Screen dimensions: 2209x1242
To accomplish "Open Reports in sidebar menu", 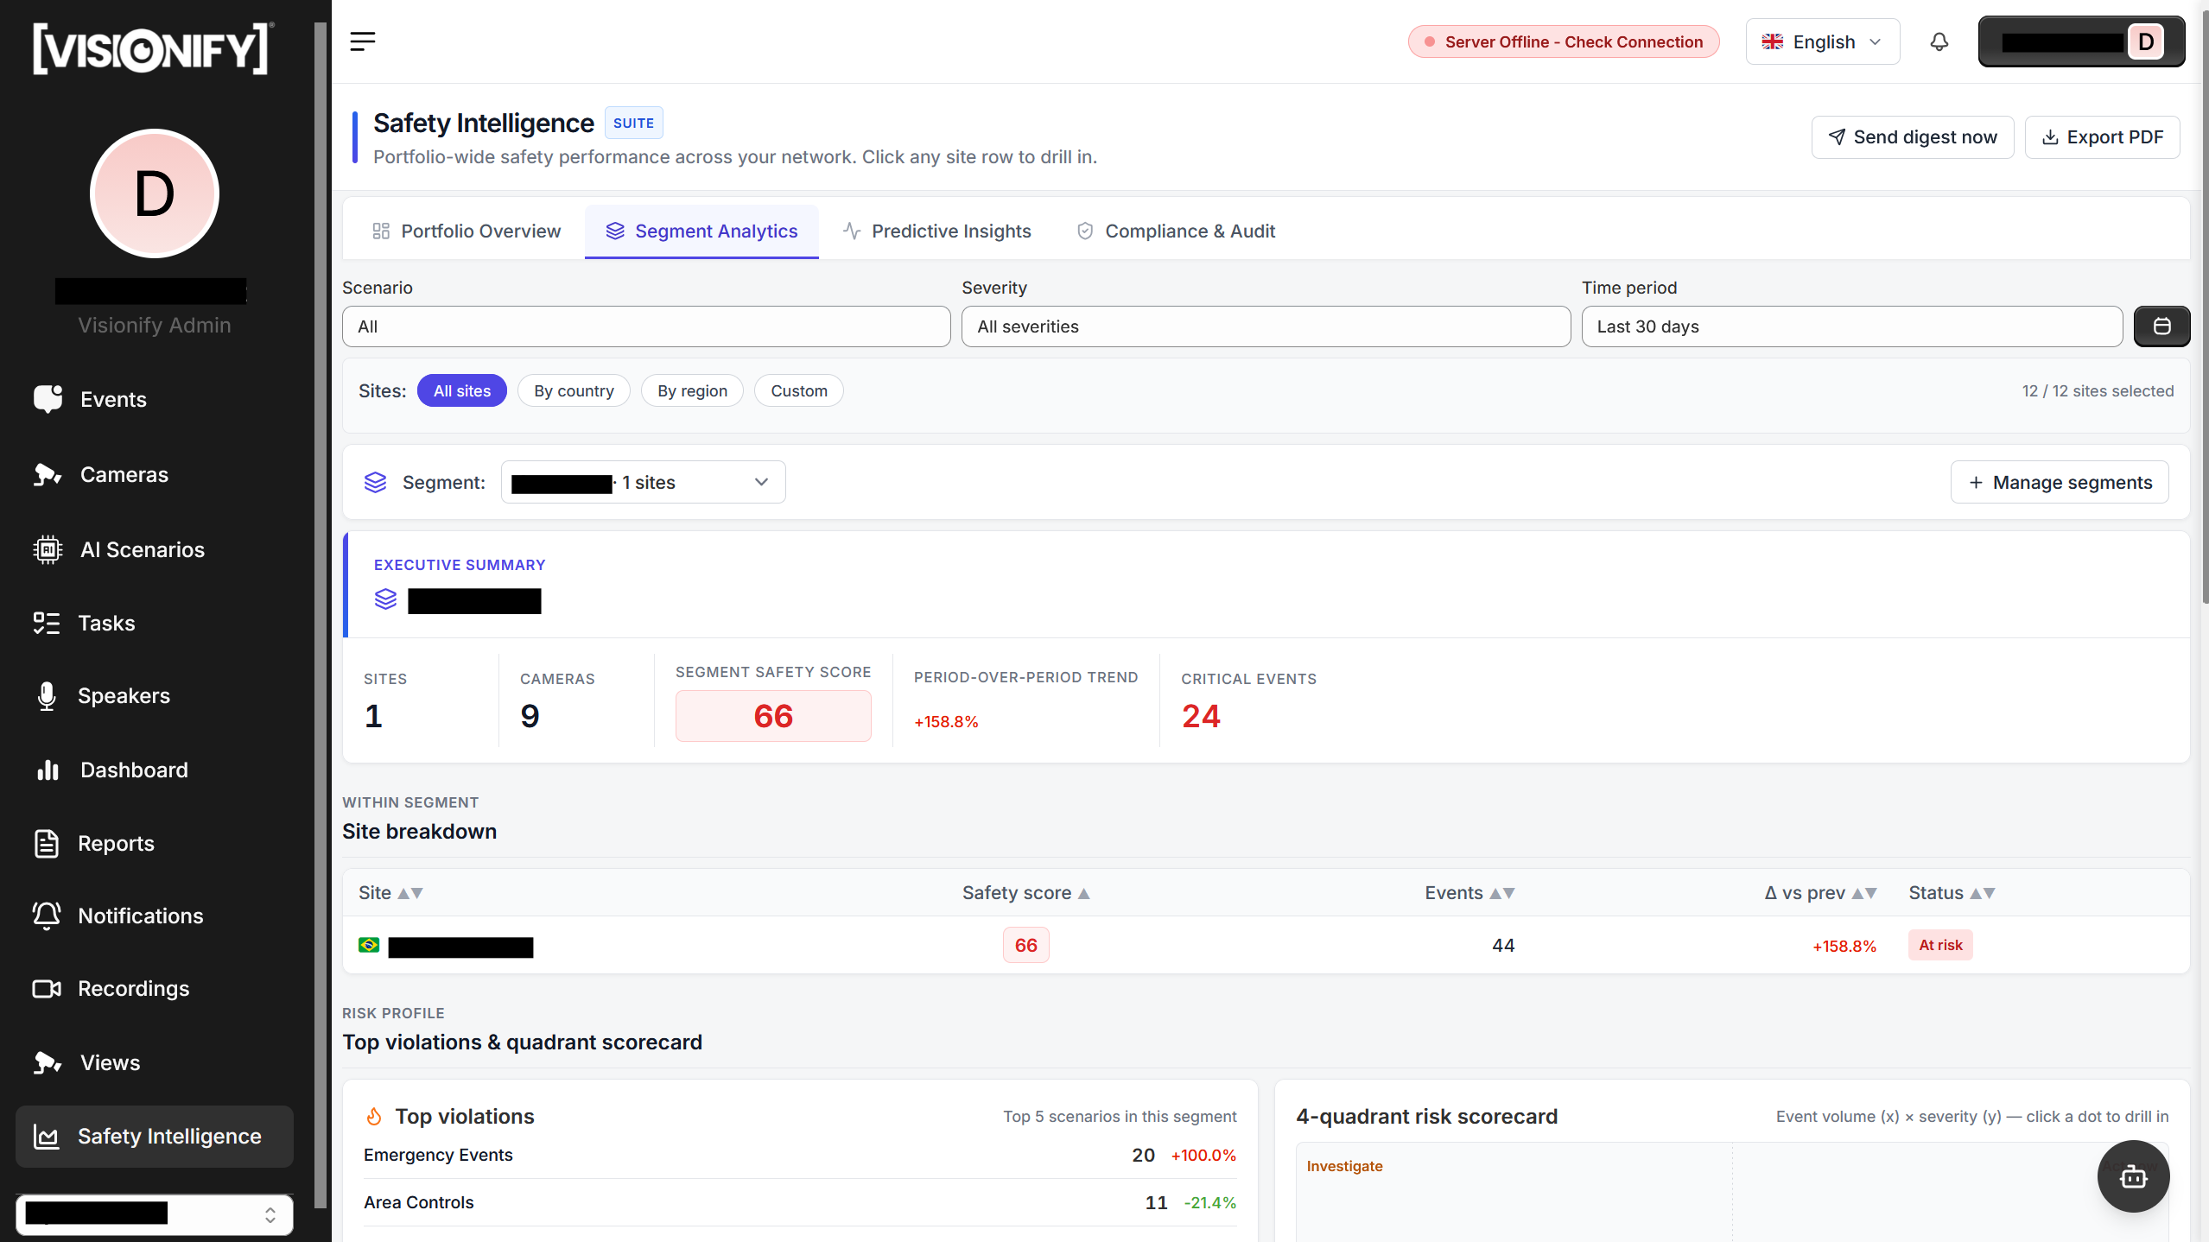I will pyautogui.click(x=155, y=843).
